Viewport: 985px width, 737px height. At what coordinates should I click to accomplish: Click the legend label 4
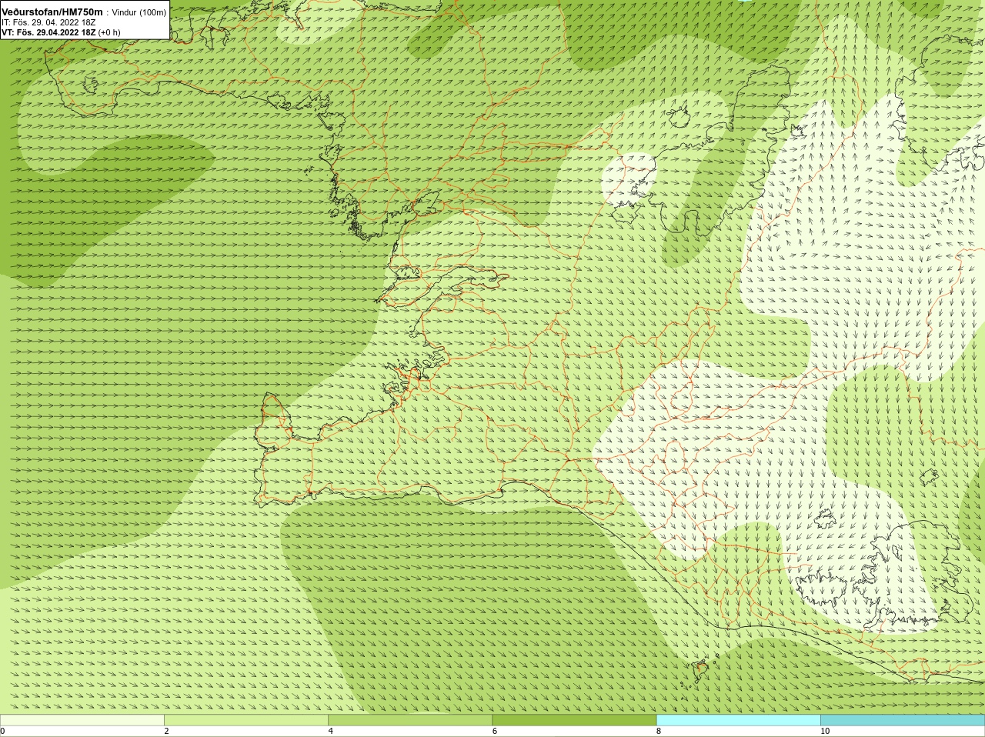tap(331, 732)
